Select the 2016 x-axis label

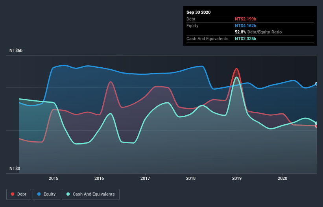(99, 178)
